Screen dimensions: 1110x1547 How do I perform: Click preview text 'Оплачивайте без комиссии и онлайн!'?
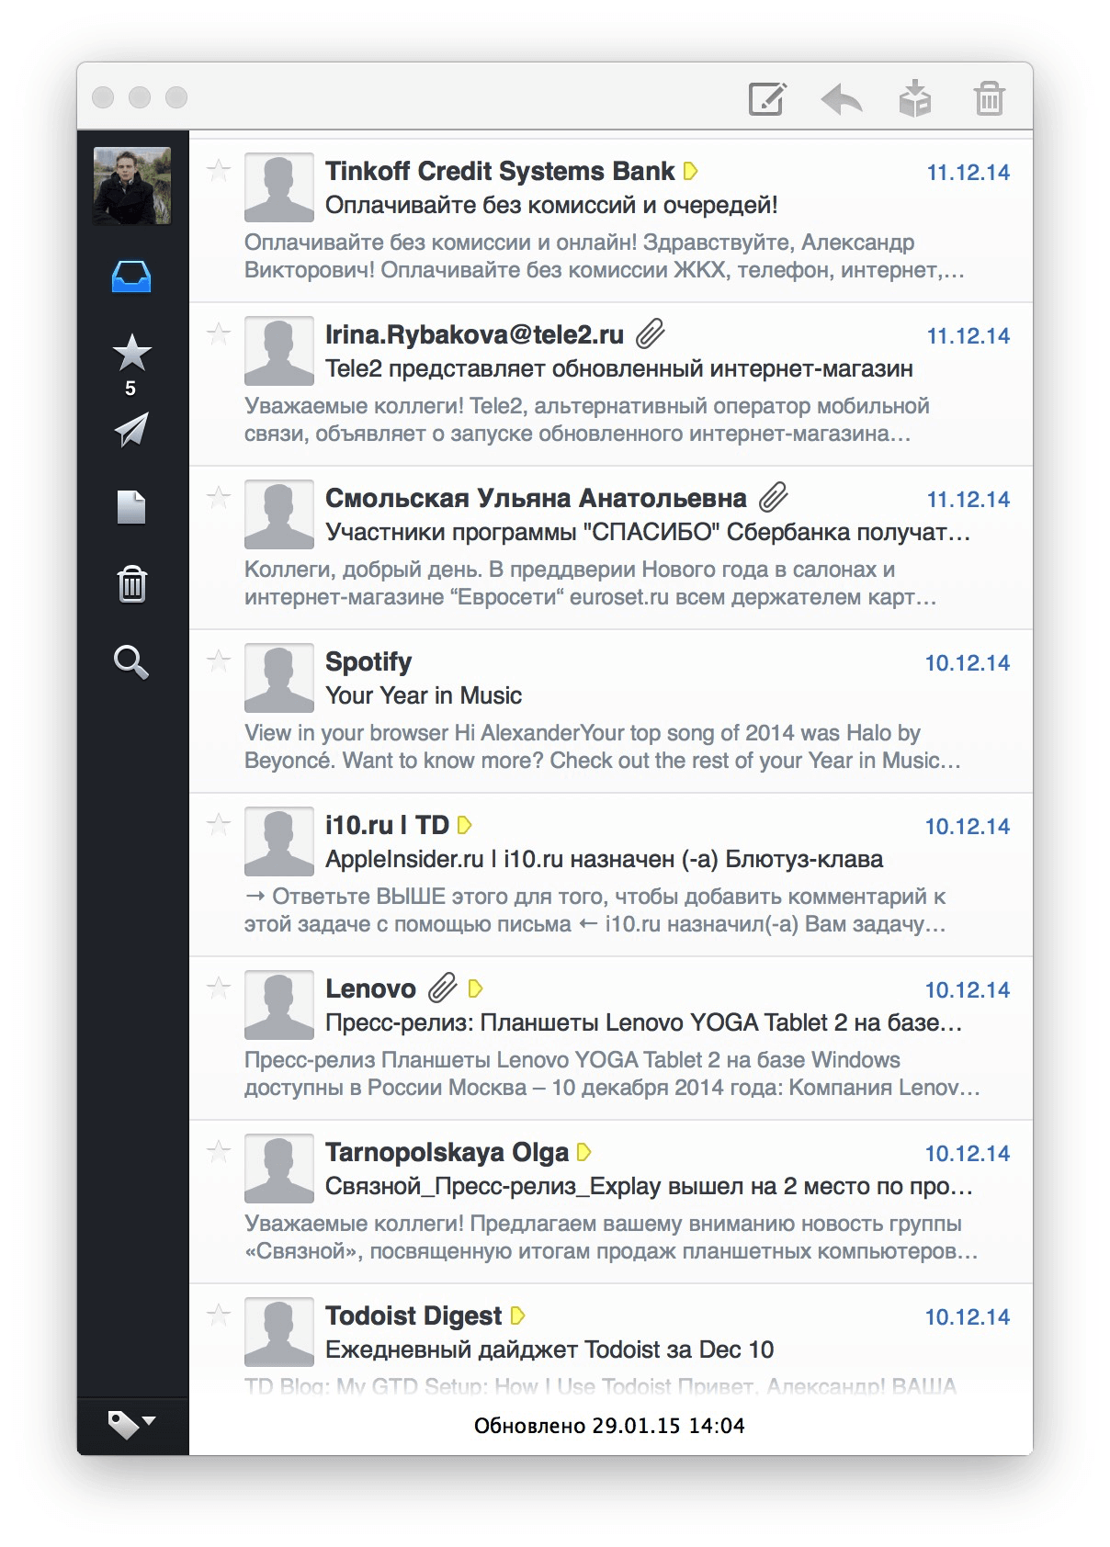point(440,243)
